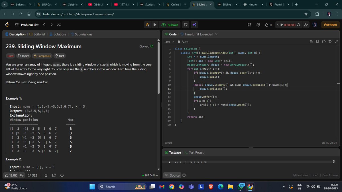Click the debug bug icon
Viewport: 342px width, 192px height.
[x=148, y=25]
